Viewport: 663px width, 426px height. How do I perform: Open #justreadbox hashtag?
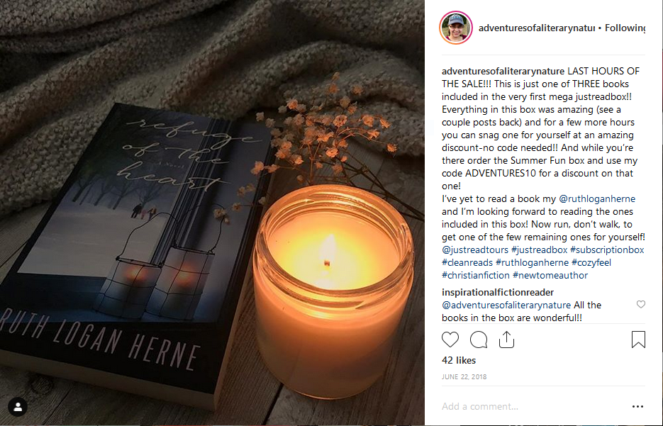tap(539, 250)
